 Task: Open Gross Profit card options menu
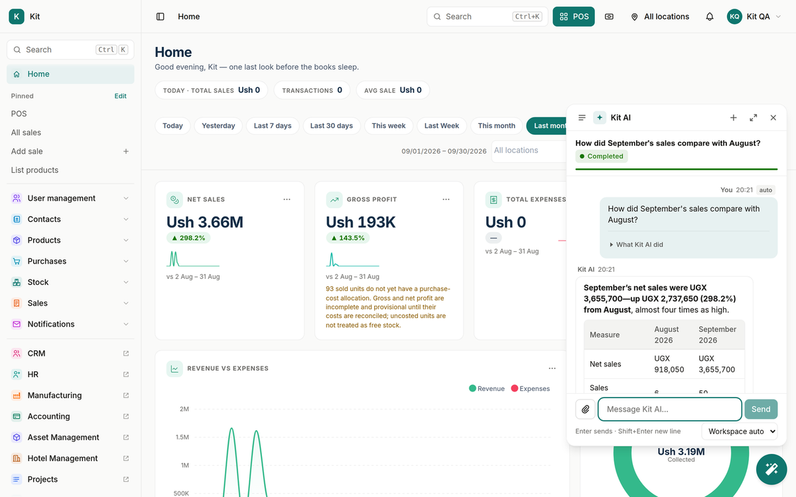point(446,199)
